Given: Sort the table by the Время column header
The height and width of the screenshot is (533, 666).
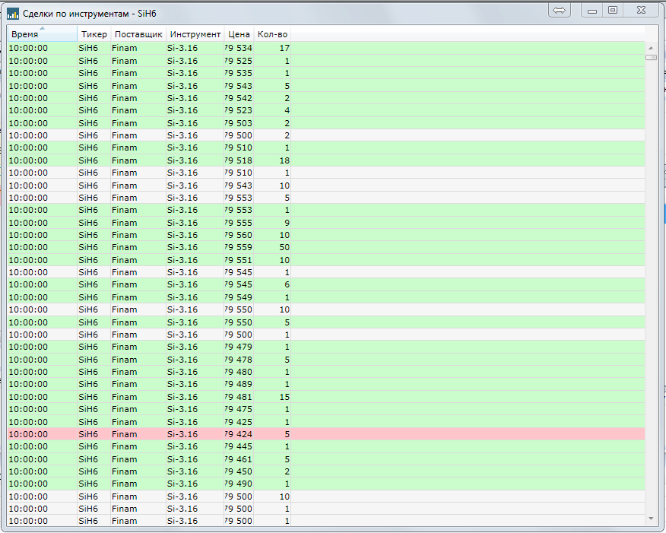Looking at the screenshot, I should pos(42,34).
